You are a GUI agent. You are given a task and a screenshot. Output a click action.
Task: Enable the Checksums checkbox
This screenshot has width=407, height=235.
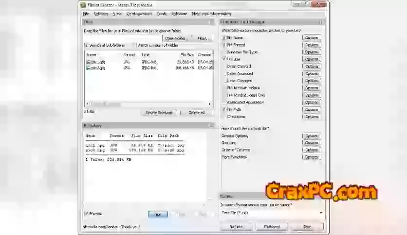point(224,117)
